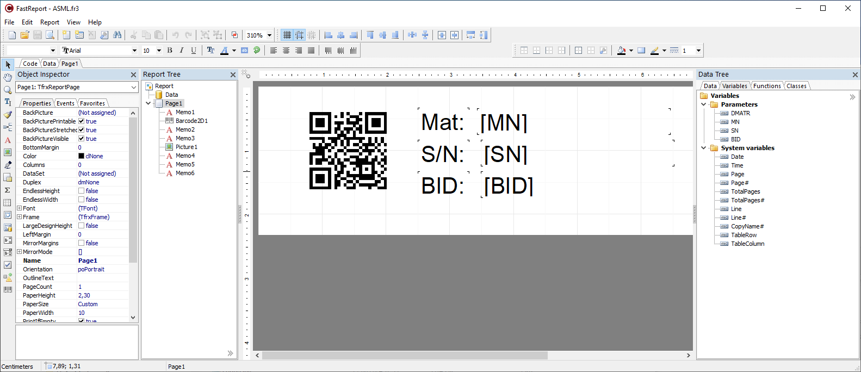Viewport: 861px width, 372px height.
Task: Open the Page1: TfrxReportPage object selector
Action: (x=77, y=87)
